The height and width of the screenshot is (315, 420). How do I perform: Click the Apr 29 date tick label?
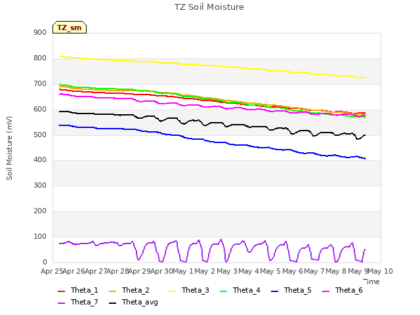140,271
